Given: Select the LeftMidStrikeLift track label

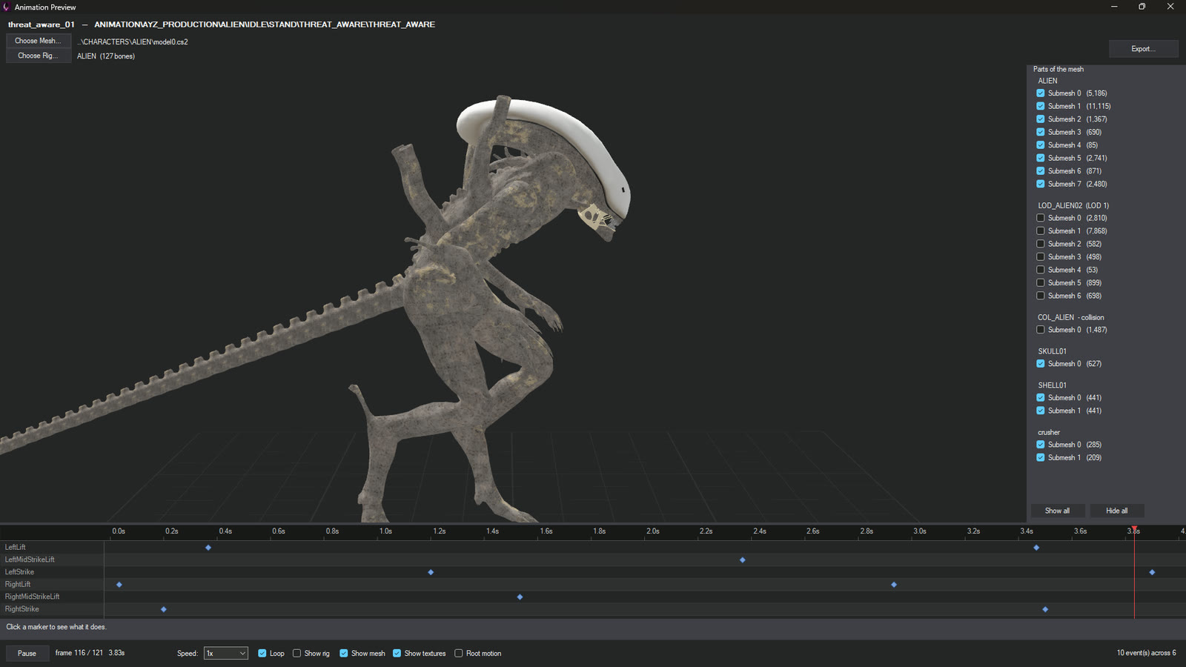Looking at the screenshot, I should [30, 560].
